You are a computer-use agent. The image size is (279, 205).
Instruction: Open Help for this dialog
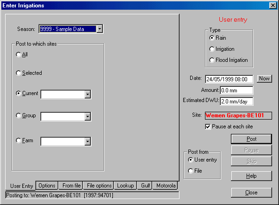pyautogui.click(x=251, y=176)
